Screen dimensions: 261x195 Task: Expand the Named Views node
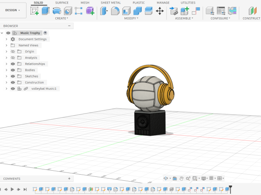[x=7, y=45]
